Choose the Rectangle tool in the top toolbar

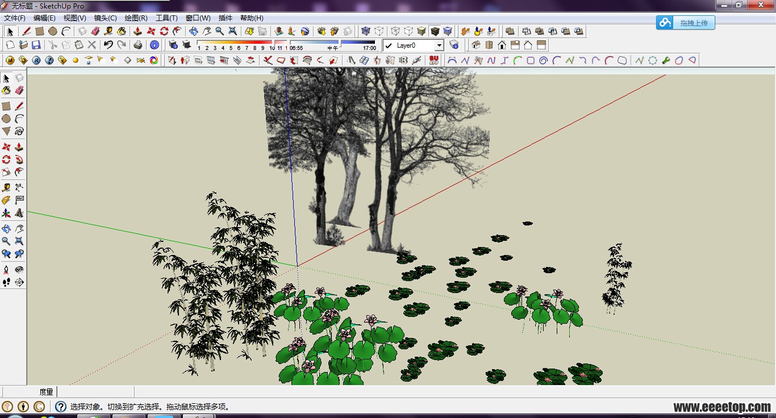[40, 31]
